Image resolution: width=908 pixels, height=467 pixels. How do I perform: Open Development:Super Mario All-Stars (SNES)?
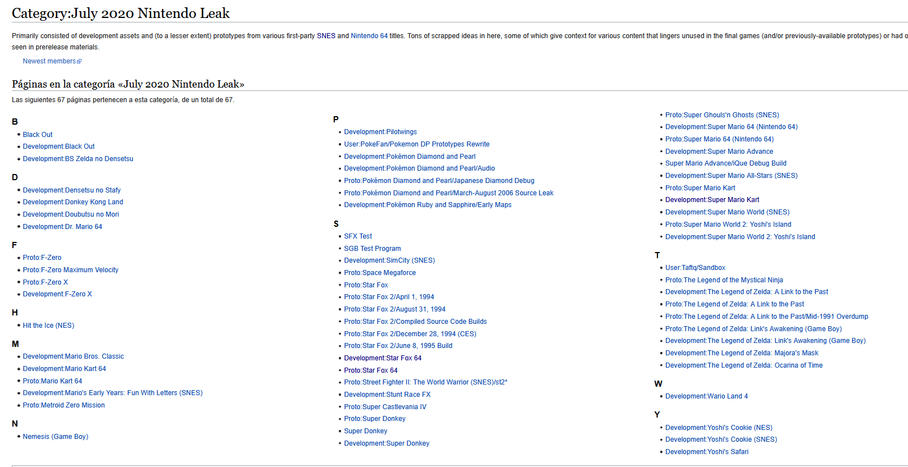pos(732,176)
